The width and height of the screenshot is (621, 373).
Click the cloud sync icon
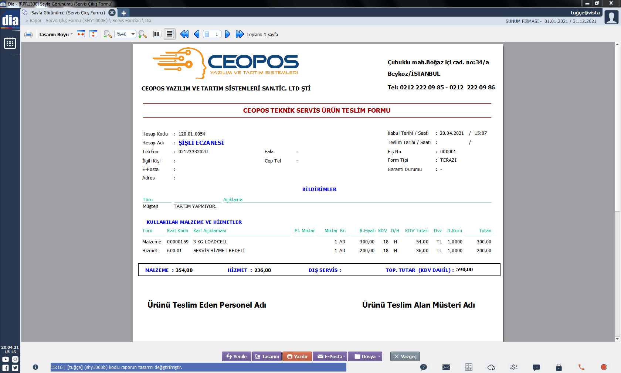pyautogui.click(x=491, y=367)
